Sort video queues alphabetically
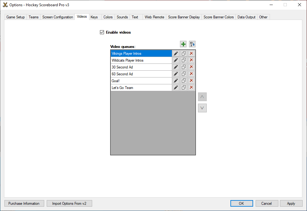 (192, 44)
